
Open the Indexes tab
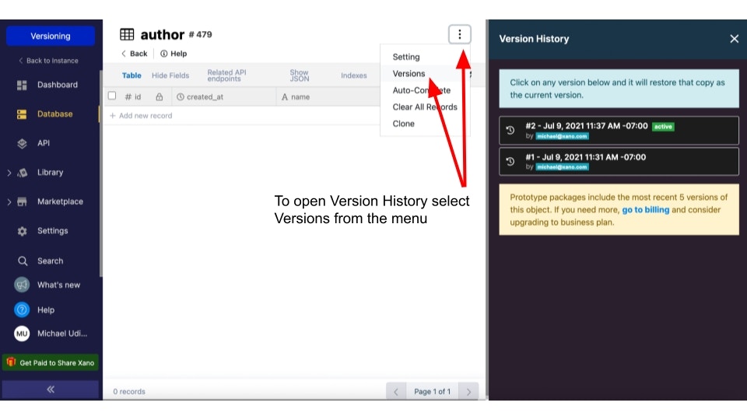353,75
